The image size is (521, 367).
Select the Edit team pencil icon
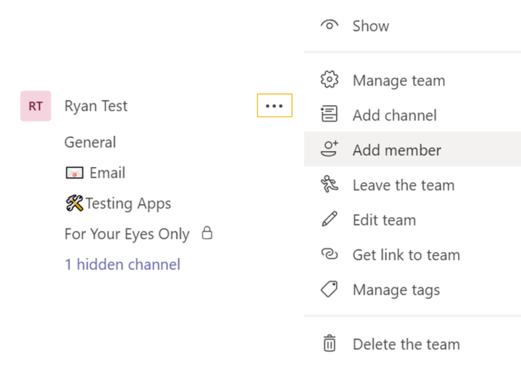click(x=330, y=220)
